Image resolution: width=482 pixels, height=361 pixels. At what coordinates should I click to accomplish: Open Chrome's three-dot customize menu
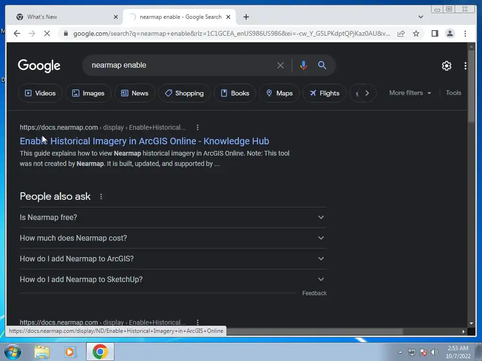[x=465, y=33]
